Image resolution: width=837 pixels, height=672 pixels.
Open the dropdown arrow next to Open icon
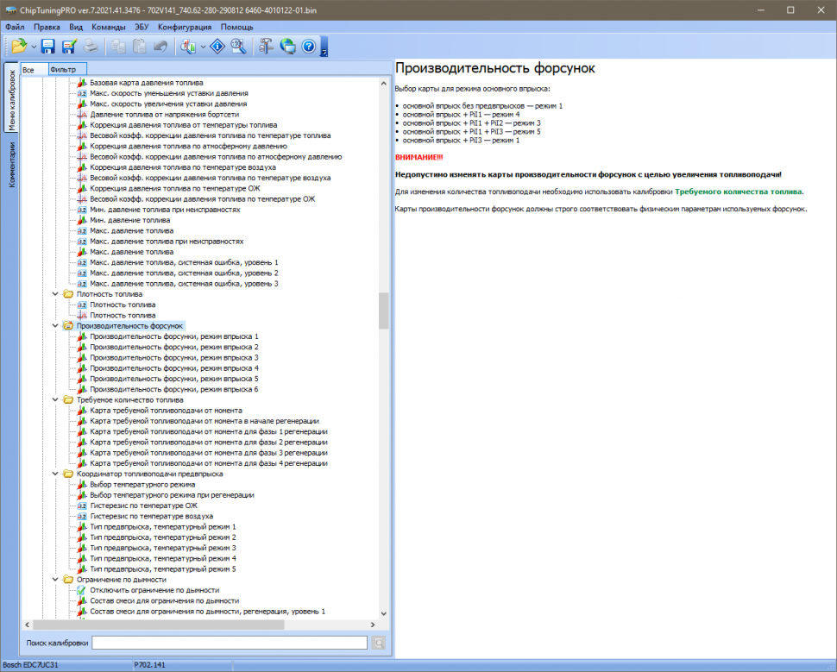point(34,47)
